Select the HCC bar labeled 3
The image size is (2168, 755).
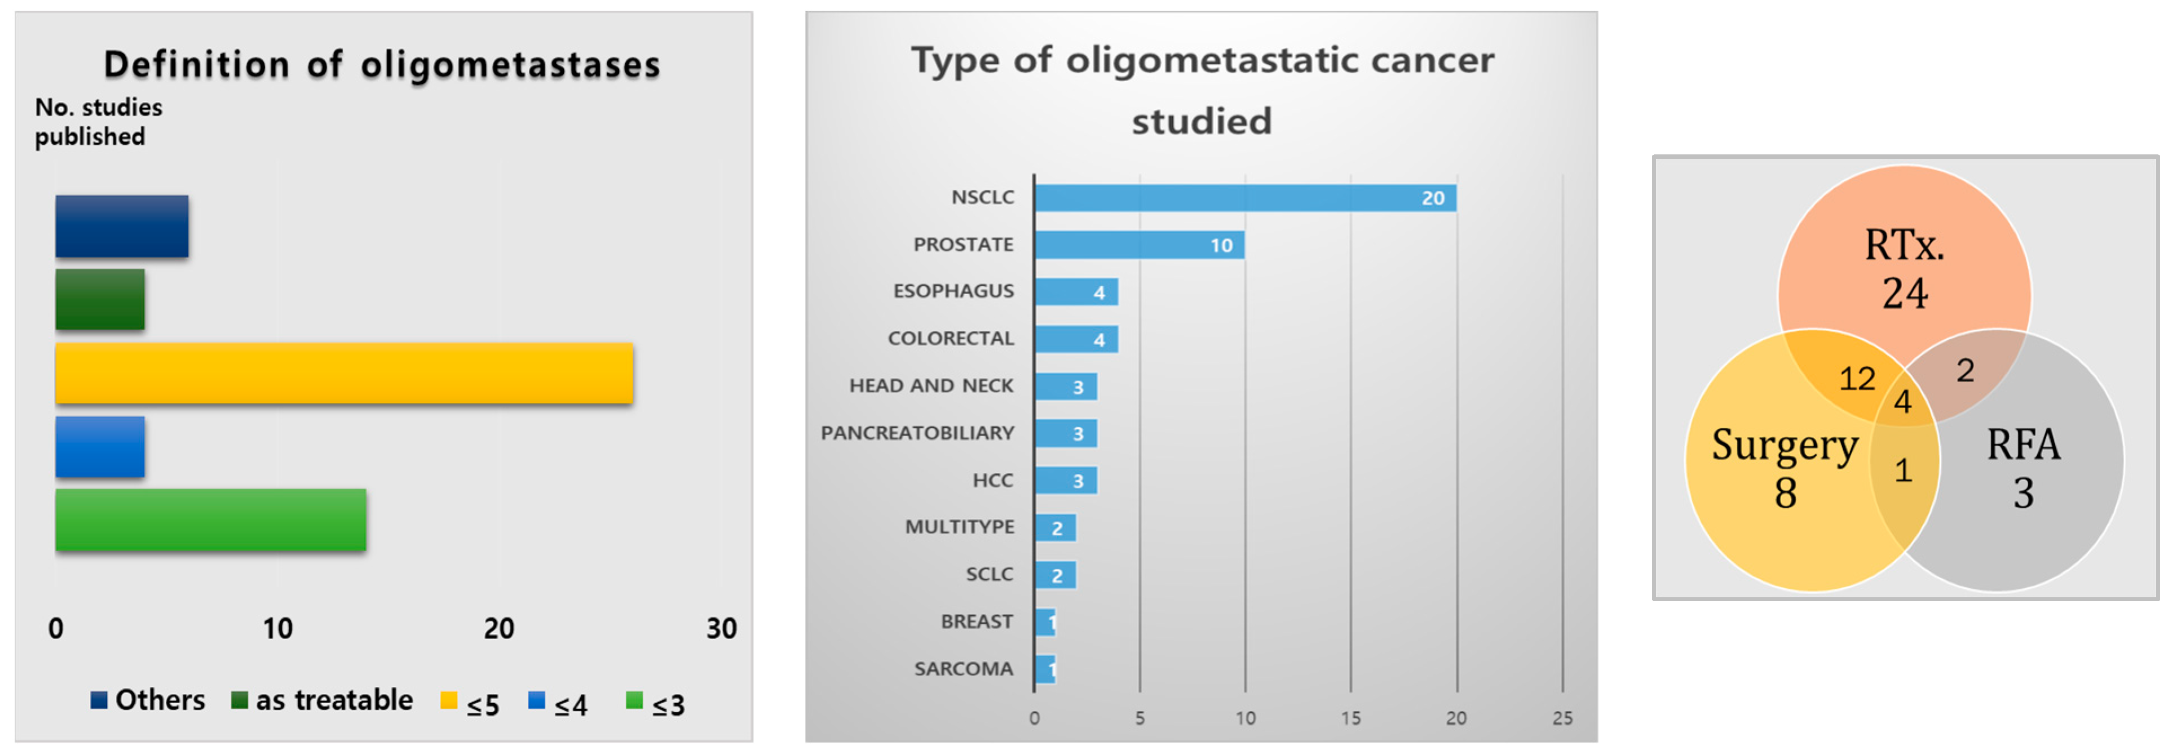click(1066, 481)
